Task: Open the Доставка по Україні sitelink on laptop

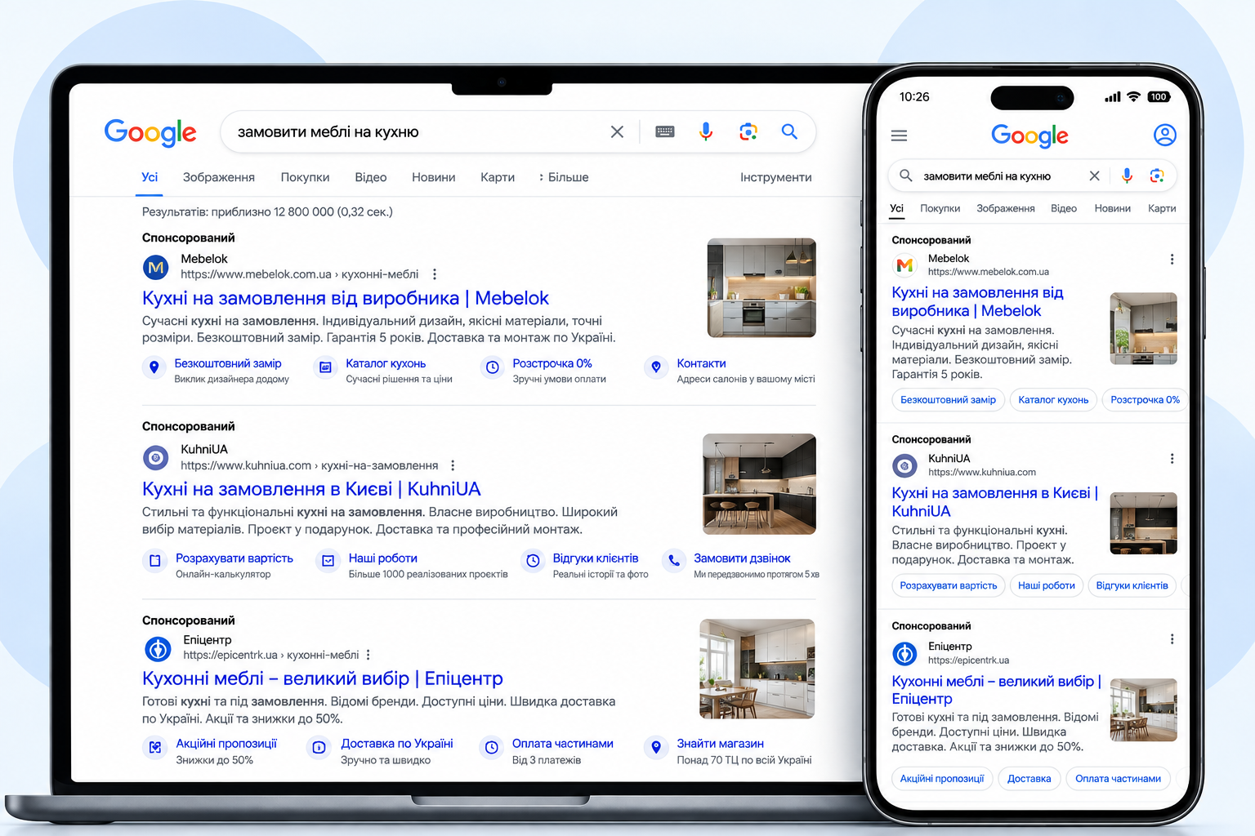Action: click(x=397, y=744)
